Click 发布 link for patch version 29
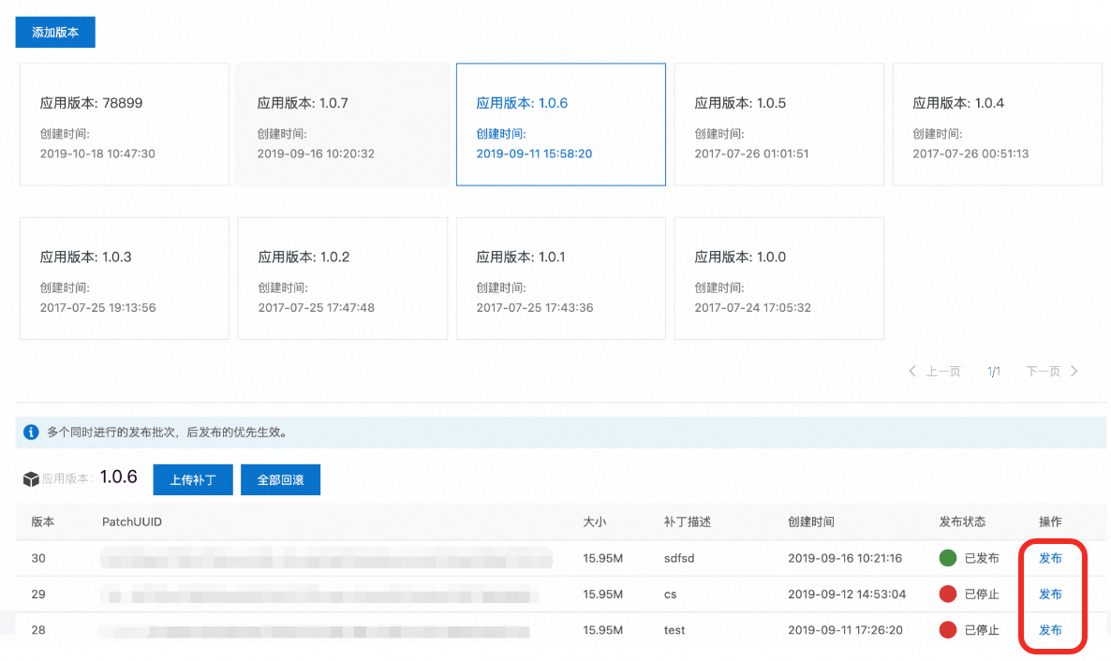This screenshot has width=1111, height=661. click(x=1050, y=594)
